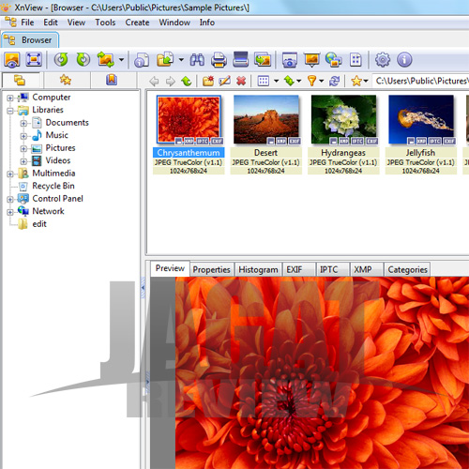Expand the Videos library node
469x469 pixels.
click(x=23, y=161)
